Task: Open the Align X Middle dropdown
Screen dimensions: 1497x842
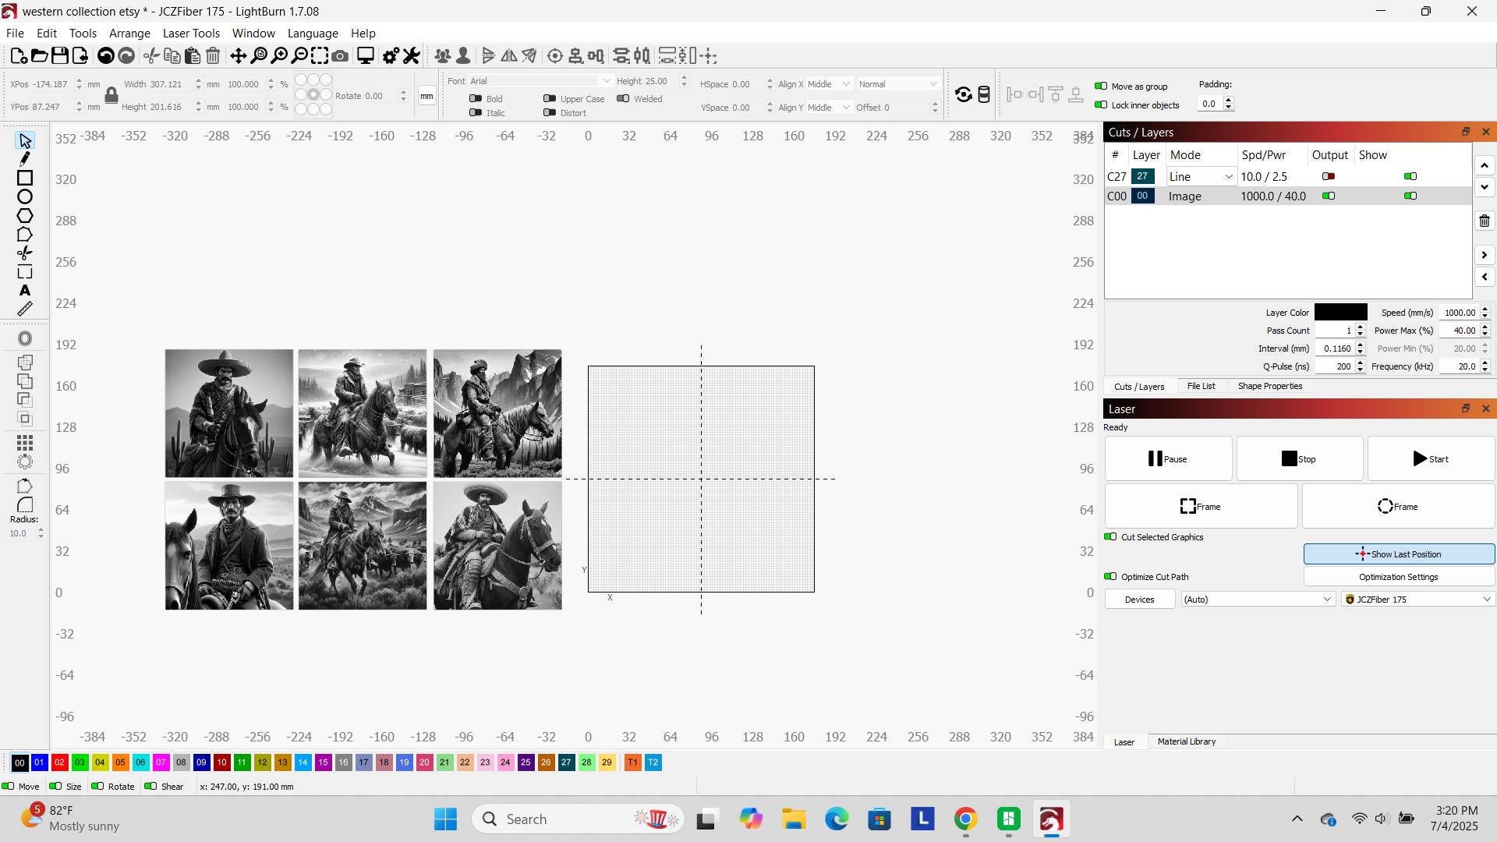Action: point(828,84)
